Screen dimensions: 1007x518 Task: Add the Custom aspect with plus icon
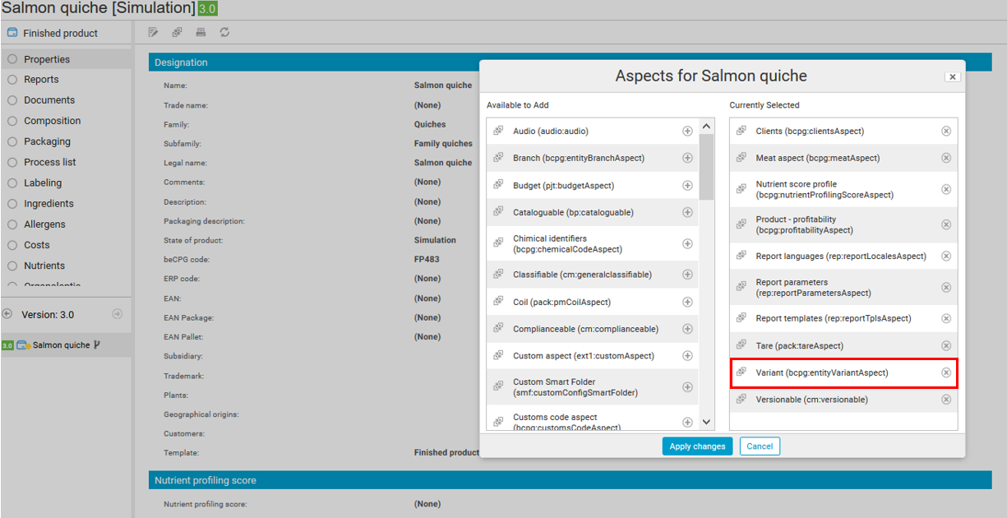pos(687,356)
